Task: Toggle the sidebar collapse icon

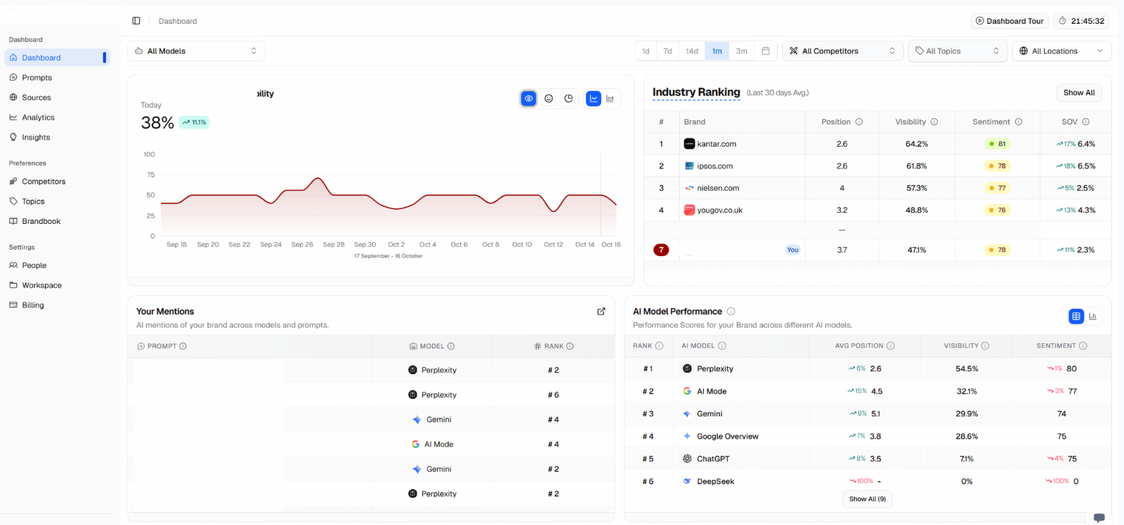Action: pos(136,21)
